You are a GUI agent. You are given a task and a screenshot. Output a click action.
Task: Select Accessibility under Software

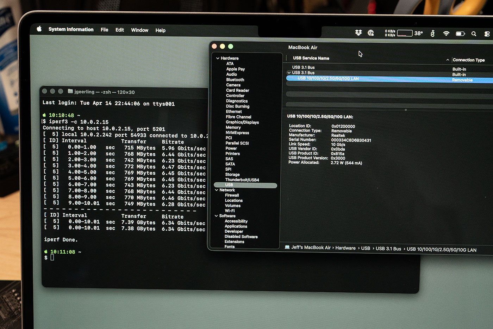236,221
